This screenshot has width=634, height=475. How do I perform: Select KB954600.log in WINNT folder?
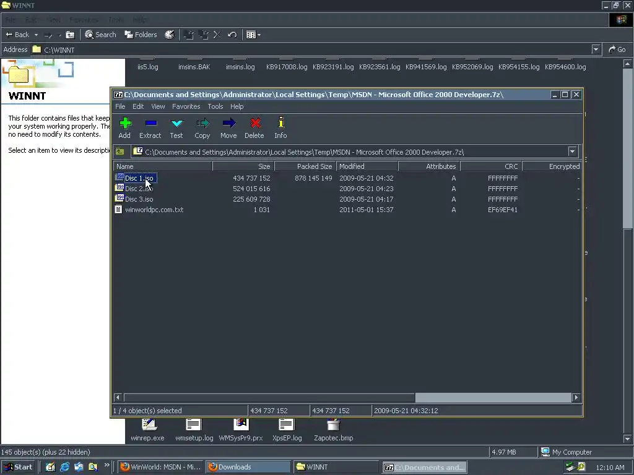[565, 67]
